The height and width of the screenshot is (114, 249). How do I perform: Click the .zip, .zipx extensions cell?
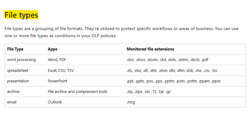149,92
